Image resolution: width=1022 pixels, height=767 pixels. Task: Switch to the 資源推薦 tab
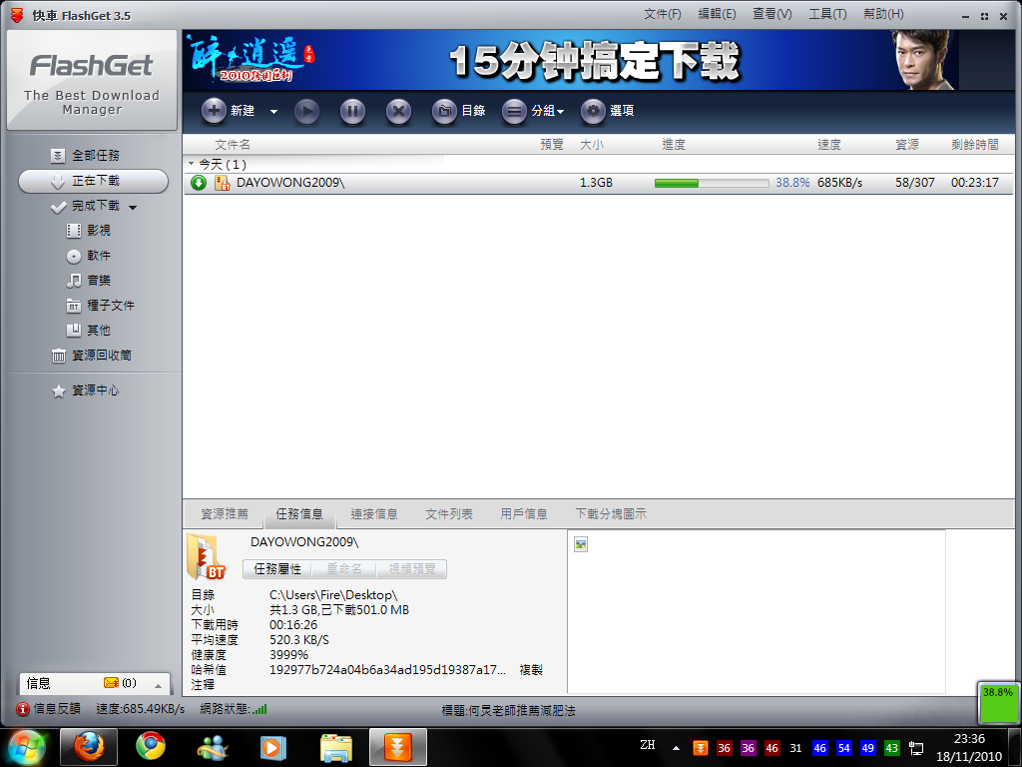pos(225,514)
